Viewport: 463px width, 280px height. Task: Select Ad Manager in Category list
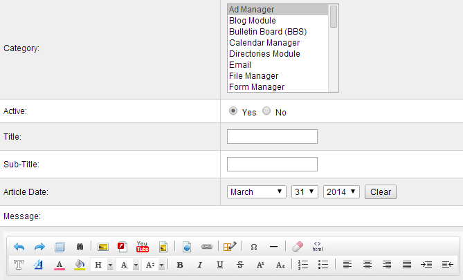coord(278,10)
